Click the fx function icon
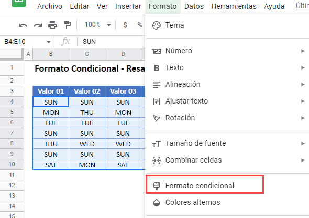The width and height of the screenshot is (309, 218). pyautogui.click(x=65, y=41)
